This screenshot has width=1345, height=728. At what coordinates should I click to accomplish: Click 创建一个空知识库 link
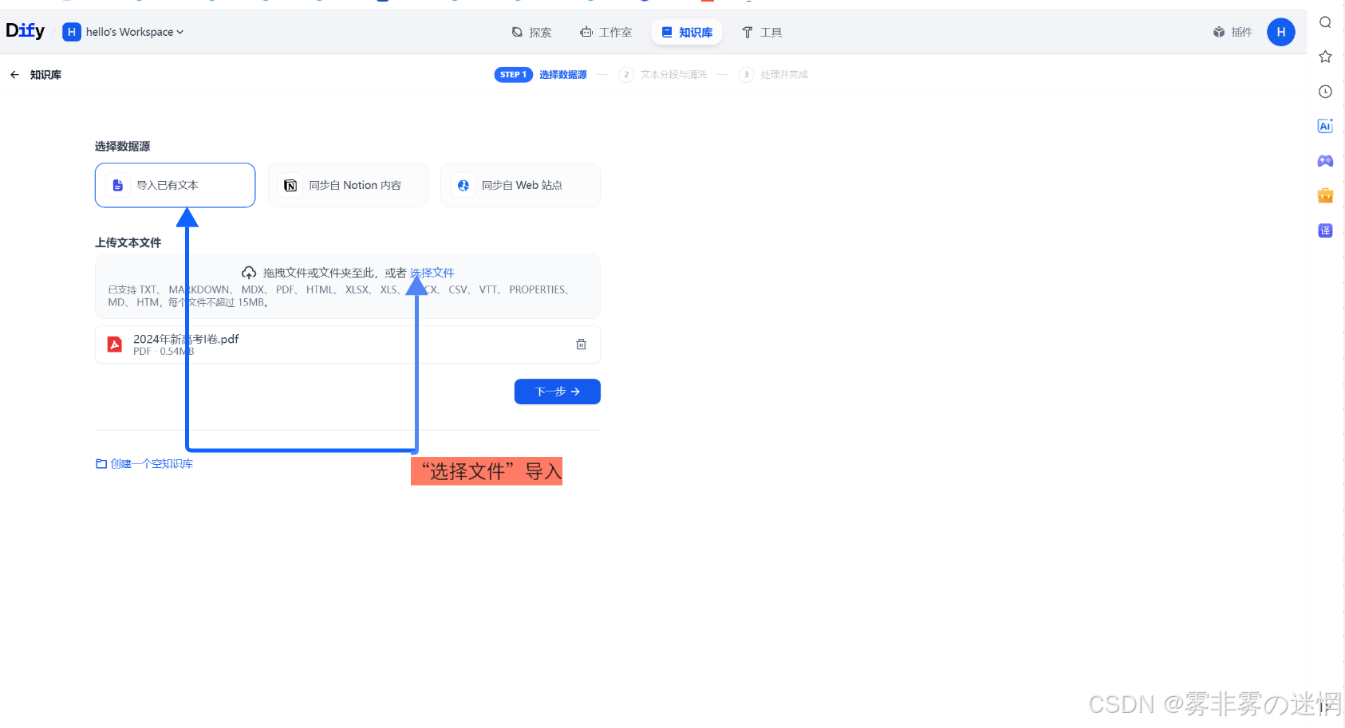click(144, 464)
